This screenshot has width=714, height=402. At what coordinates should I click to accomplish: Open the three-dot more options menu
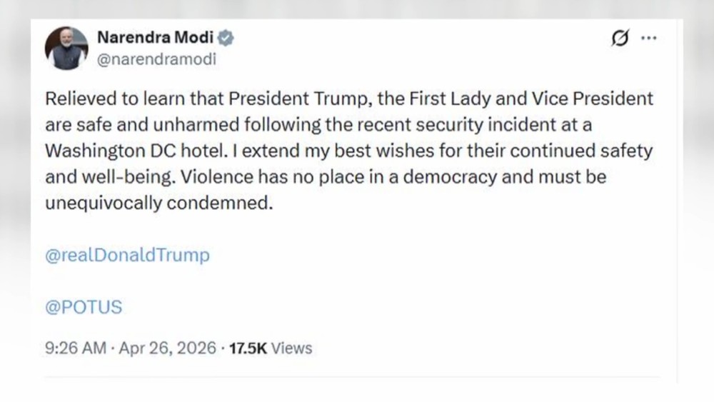(x=648, y=39)
